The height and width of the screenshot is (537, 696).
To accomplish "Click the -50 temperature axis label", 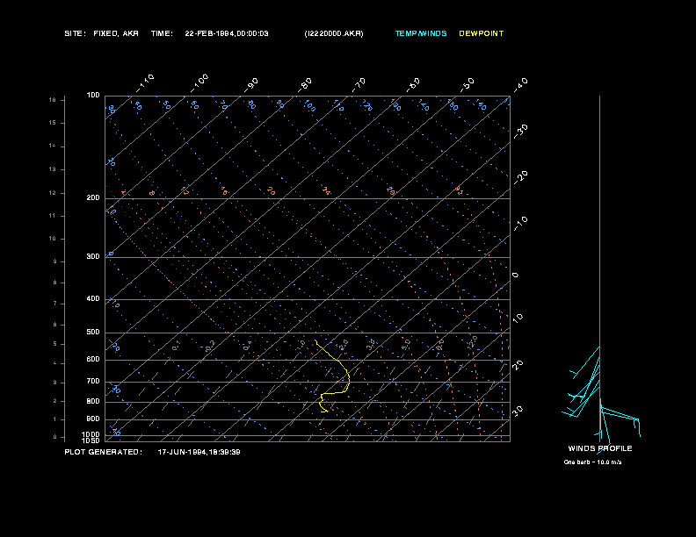I will [x=467, y=85].
